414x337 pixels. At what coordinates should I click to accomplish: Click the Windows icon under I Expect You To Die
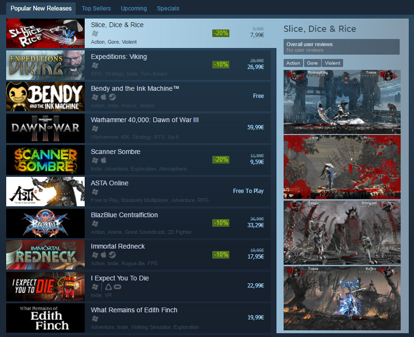click(x=95, y=287)
